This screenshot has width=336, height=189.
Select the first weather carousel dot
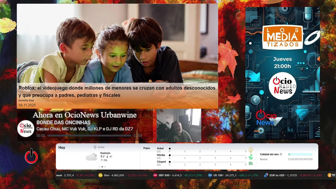pos(99,167)
